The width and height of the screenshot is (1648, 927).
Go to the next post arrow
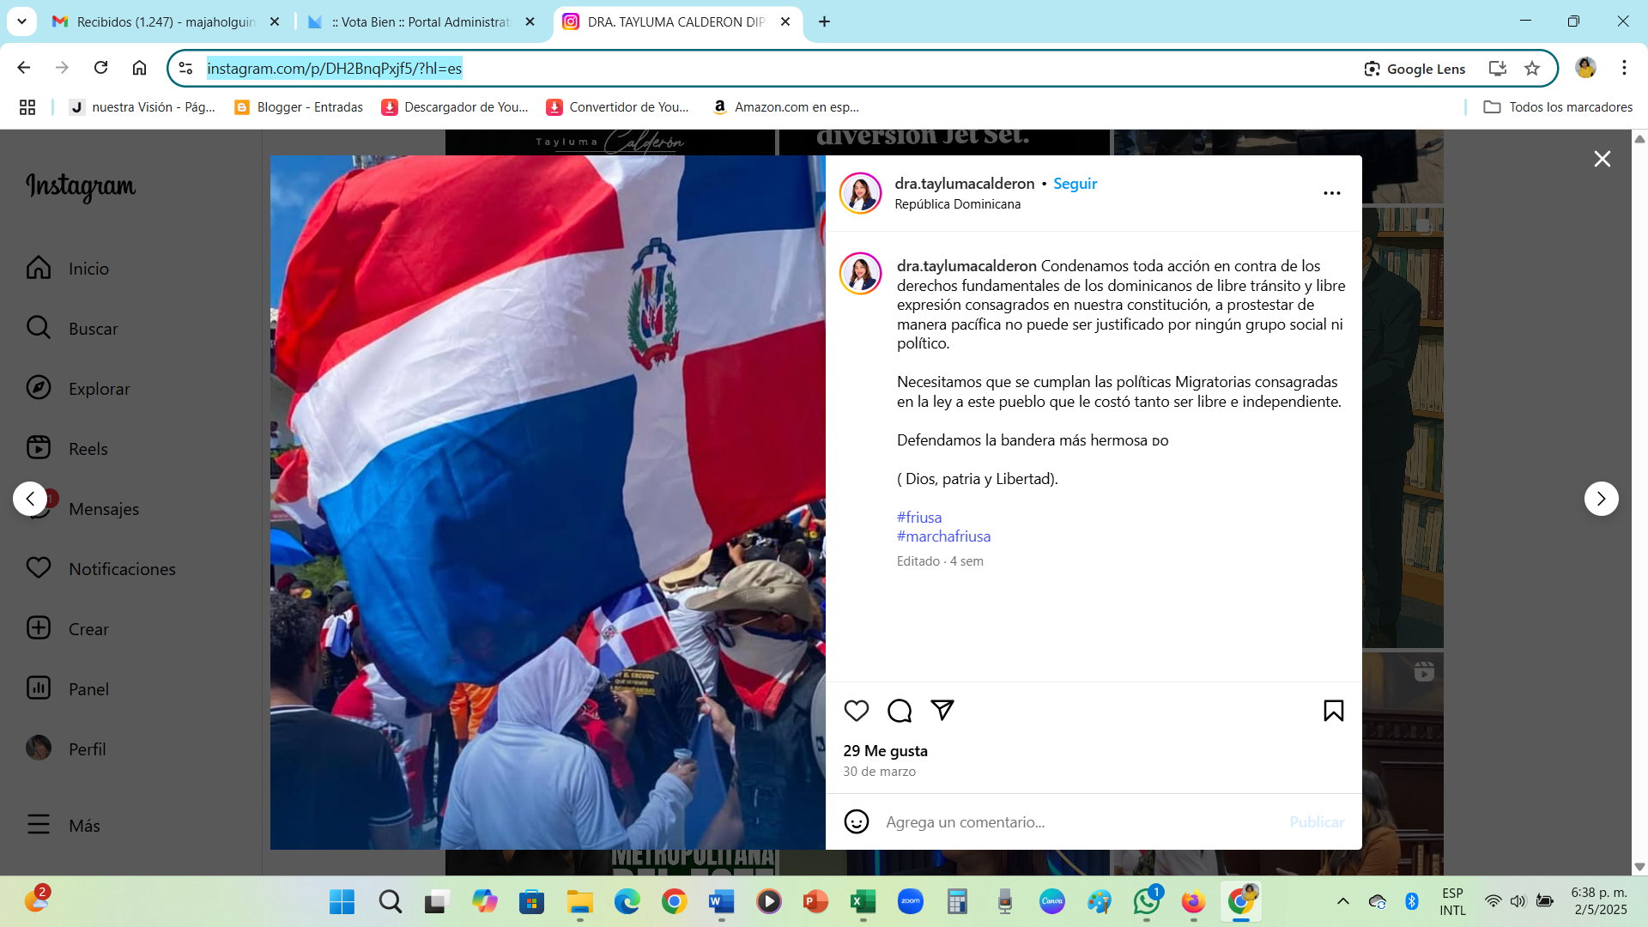click(x=1601, y=499)
